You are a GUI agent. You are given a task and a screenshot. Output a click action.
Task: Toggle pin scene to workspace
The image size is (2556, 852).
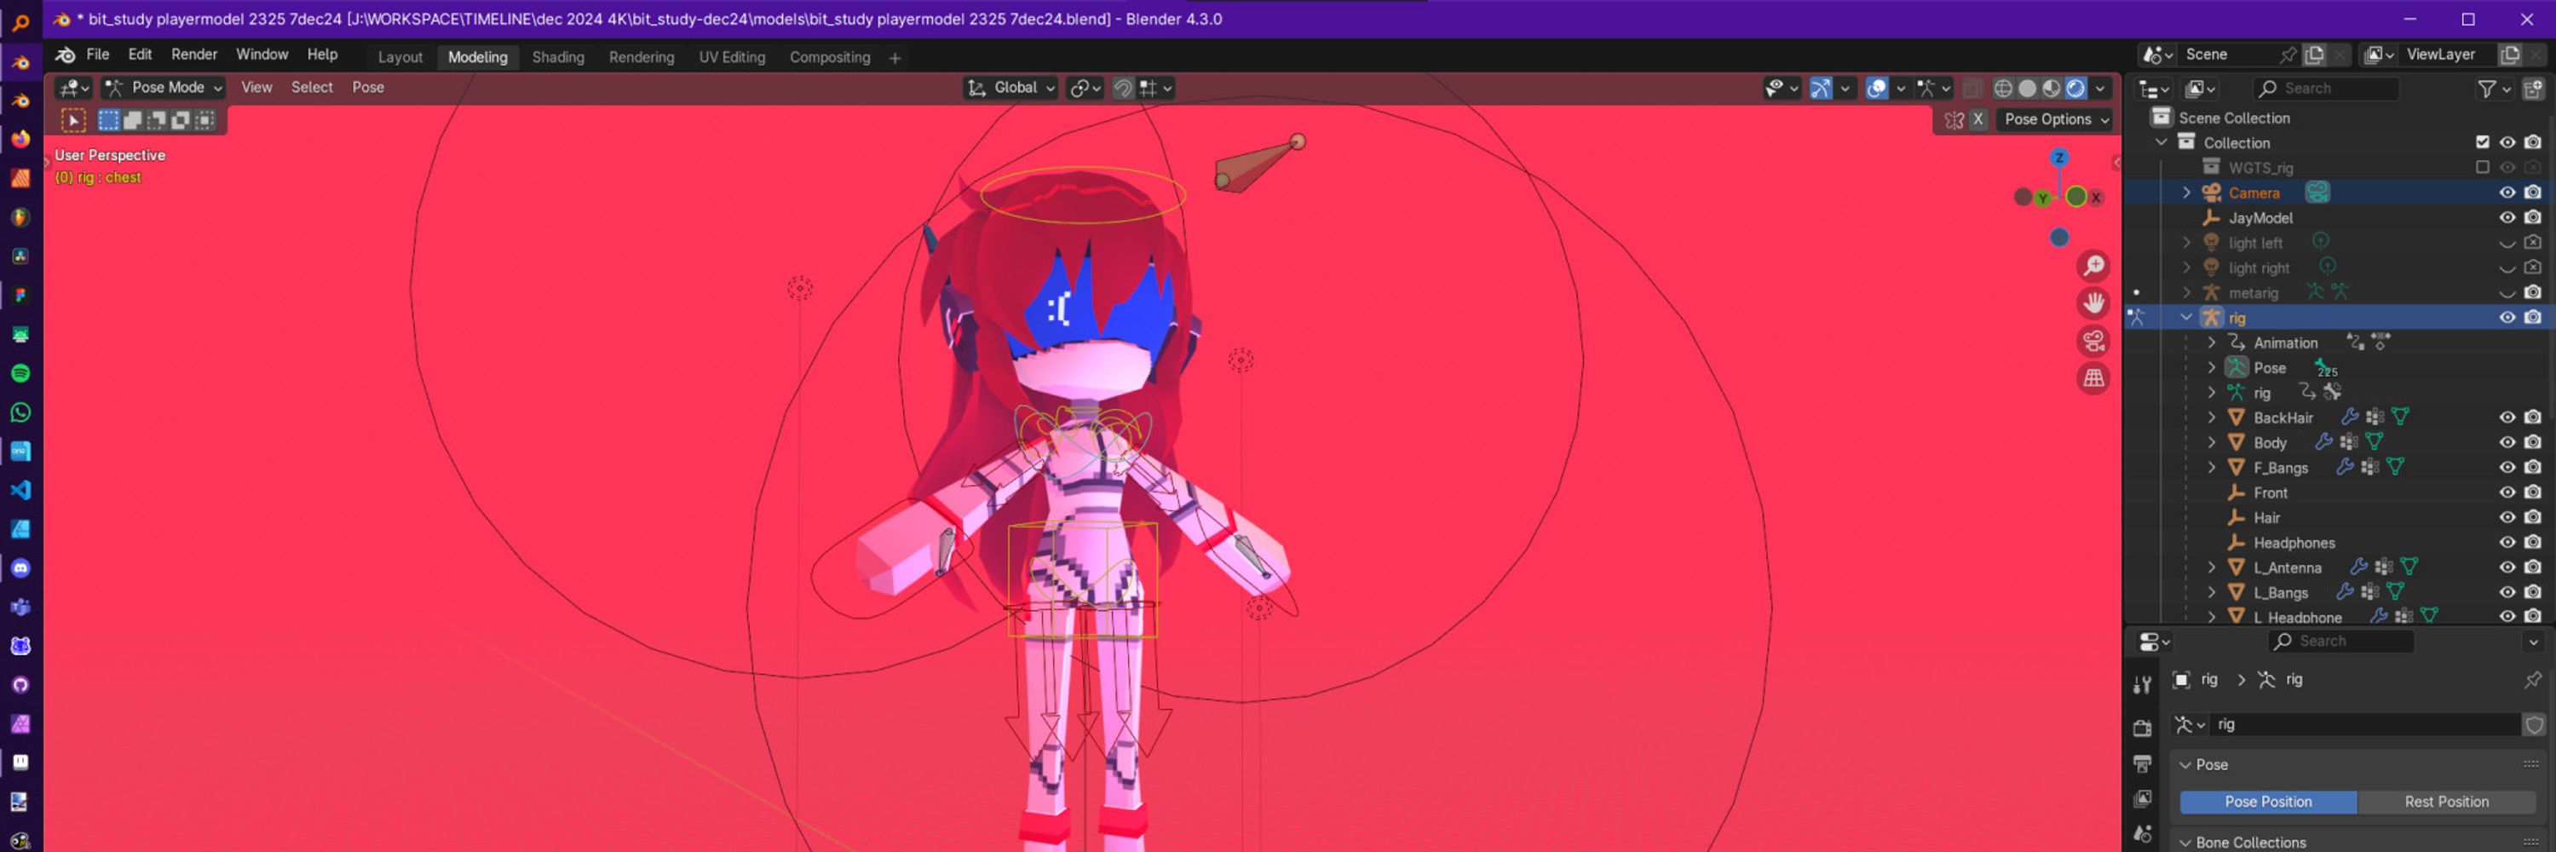point(2287,55)
